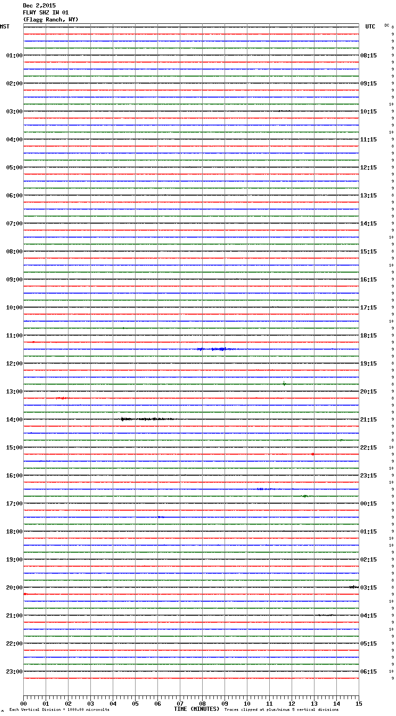
Task: Click the 10:15 UTC time label
Action: pyautogui.click(x=369, y=112)
